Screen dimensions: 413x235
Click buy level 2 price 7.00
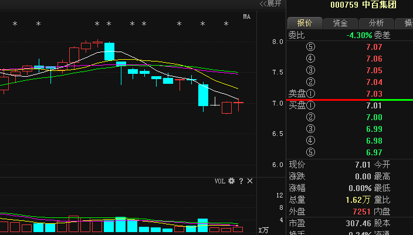point(374,117)
